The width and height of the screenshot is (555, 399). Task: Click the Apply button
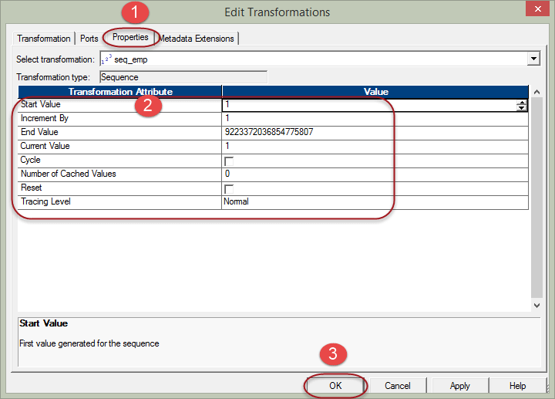pyautogui.click(x=459, y=386)
